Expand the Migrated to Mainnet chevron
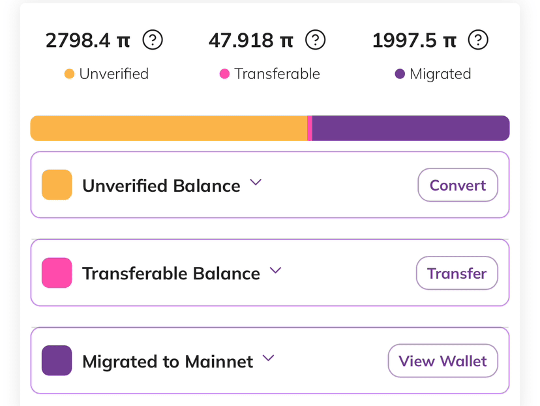540x406 pixels. pos(268,358)
